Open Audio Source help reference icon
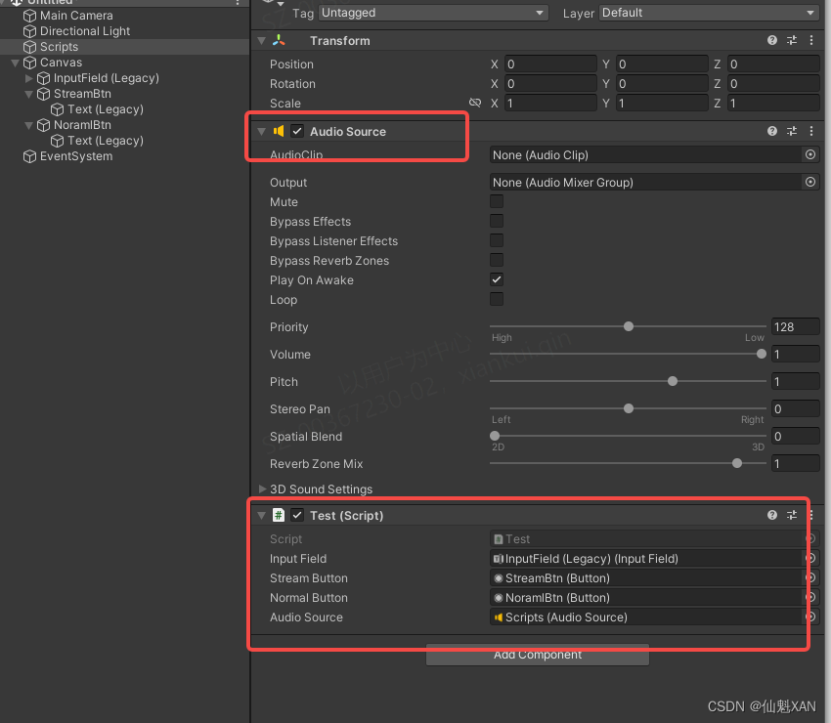 [772, 131]
